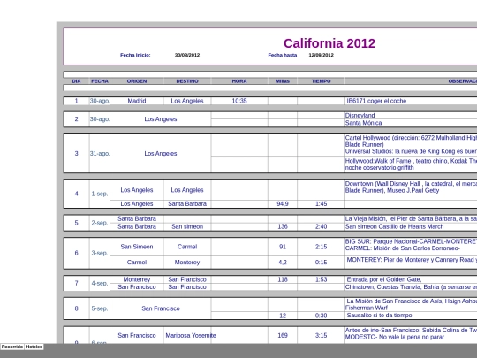Select the California 2012 title
This screenshot has height=358, width=477.
pyautogui.click(x=329, y=43)
